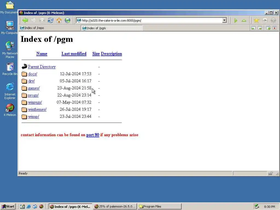
Task: Open Preferences with the gear icon
Action: pyautogui.click(x=273, y=21)
